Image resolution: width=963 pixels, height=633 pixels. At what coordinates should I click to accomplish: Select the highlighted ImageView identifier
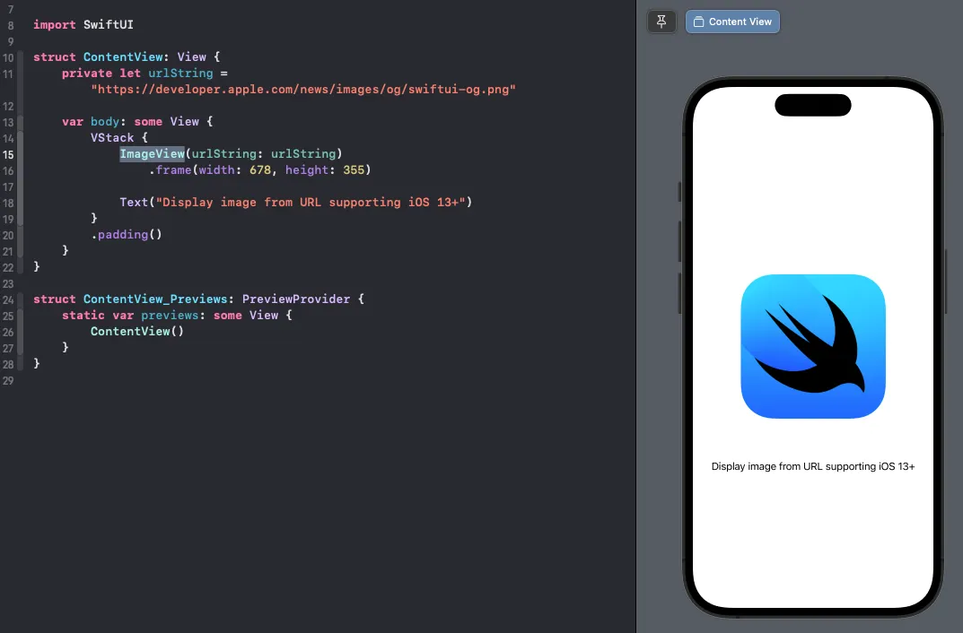[x=151, y=154]
